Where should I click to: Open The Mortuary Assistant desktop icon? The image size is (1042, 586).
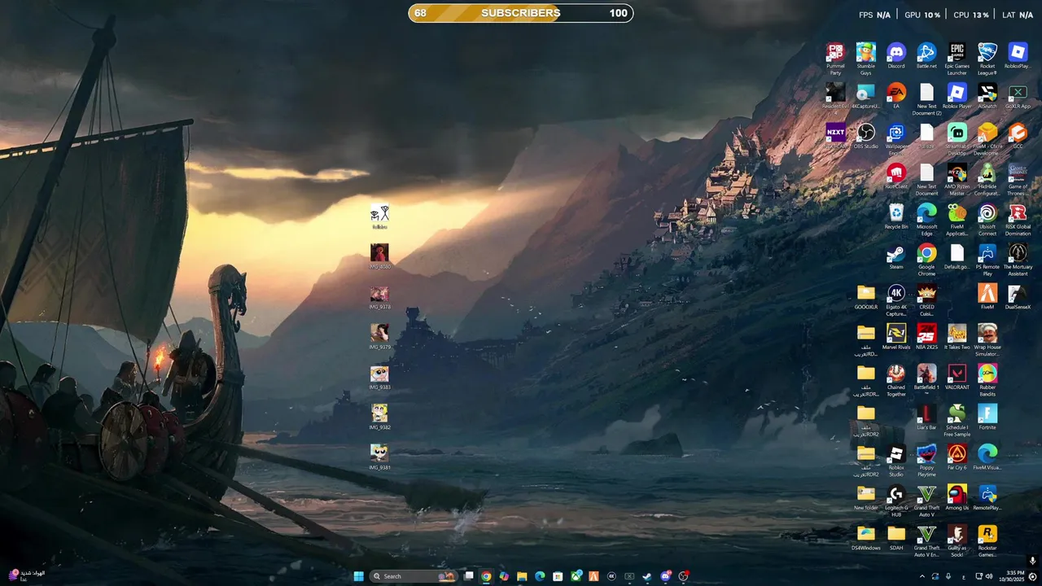1018,258
